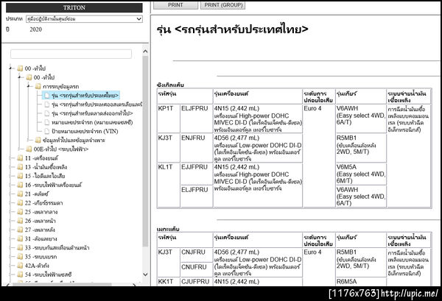442x301 pixels.
Task: Expand the 21 -คลัตช์ tree node
Action: [10, 194]
